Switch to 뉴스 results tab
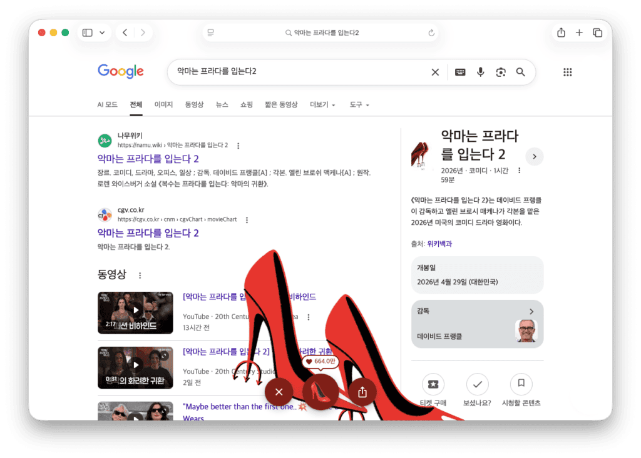The width and height of the screenshot is (641, 458). (222, 104)
